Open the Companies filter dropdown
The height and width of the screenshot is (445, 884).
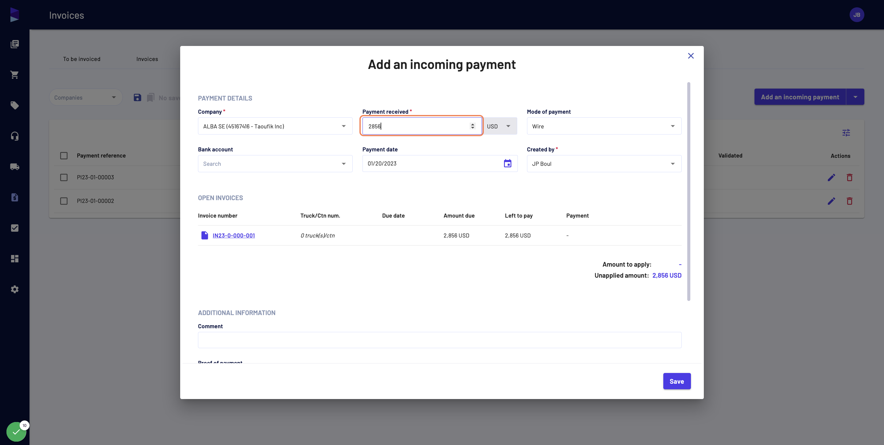pyautogui.click(x=85, y=98)
